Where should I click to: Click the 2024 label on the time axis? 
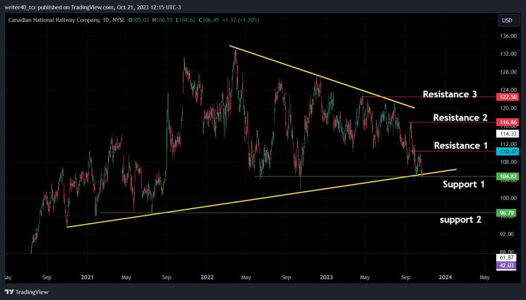(x=445, y=277)
